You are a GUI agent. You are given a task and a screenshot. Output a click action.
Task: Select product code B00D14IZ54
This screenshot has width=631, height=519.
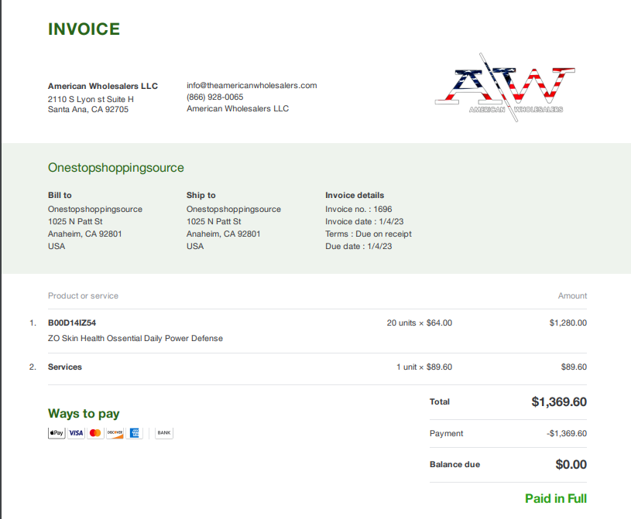coord(72,323)
